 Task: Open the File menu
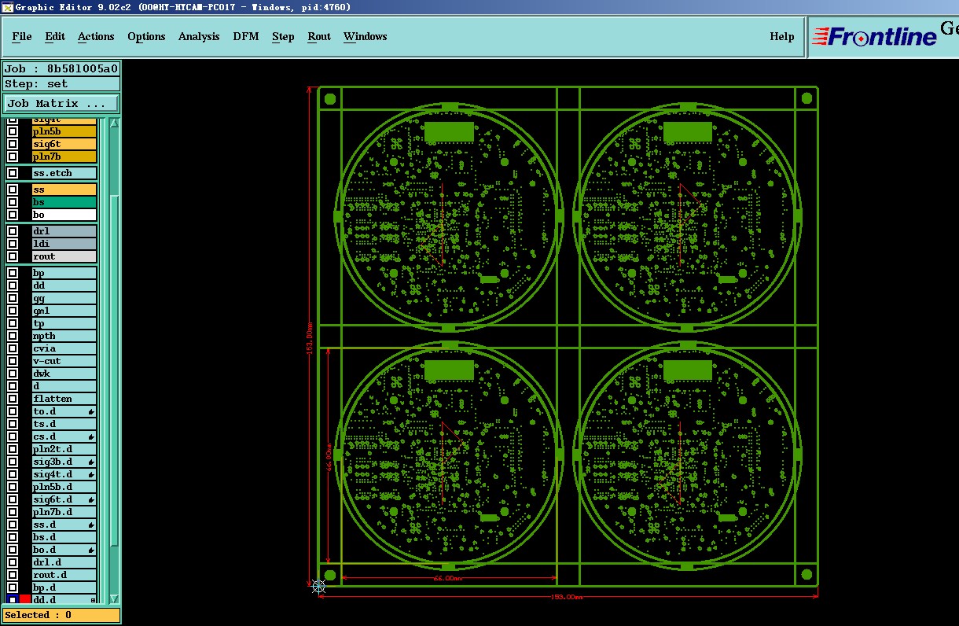coord(22,36)
